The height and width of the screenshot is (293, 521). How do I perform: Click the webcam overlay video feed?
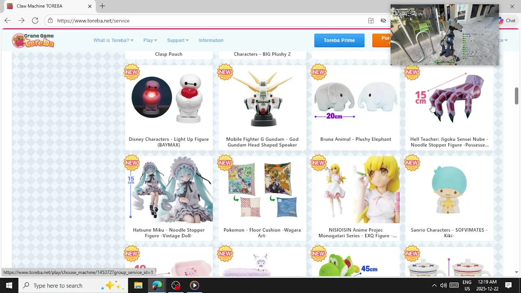click(444, 35)
